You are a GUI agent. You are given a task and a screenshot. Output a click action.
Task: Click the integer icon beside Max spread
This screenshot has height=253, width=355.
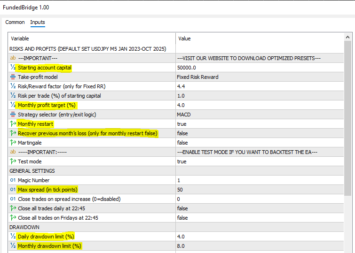click(x=13, y=190)
